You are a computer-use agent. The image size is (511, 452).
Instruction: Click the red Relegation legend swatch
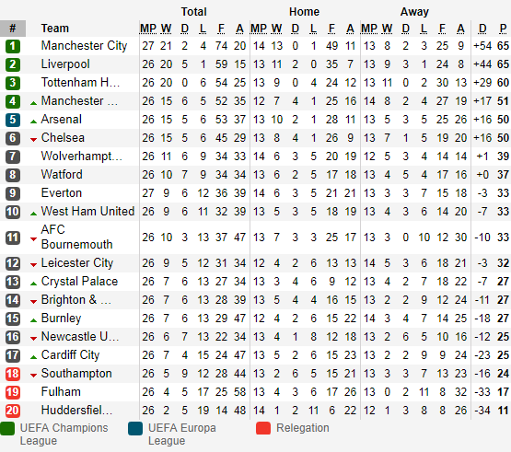[263, 429]
